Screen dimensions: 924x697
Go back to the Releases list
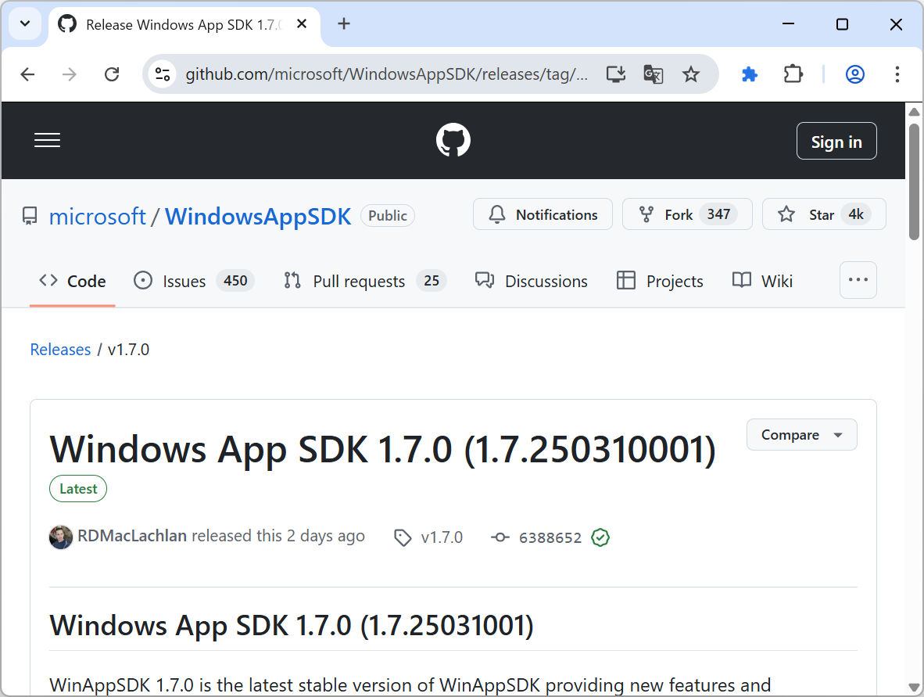60,349
